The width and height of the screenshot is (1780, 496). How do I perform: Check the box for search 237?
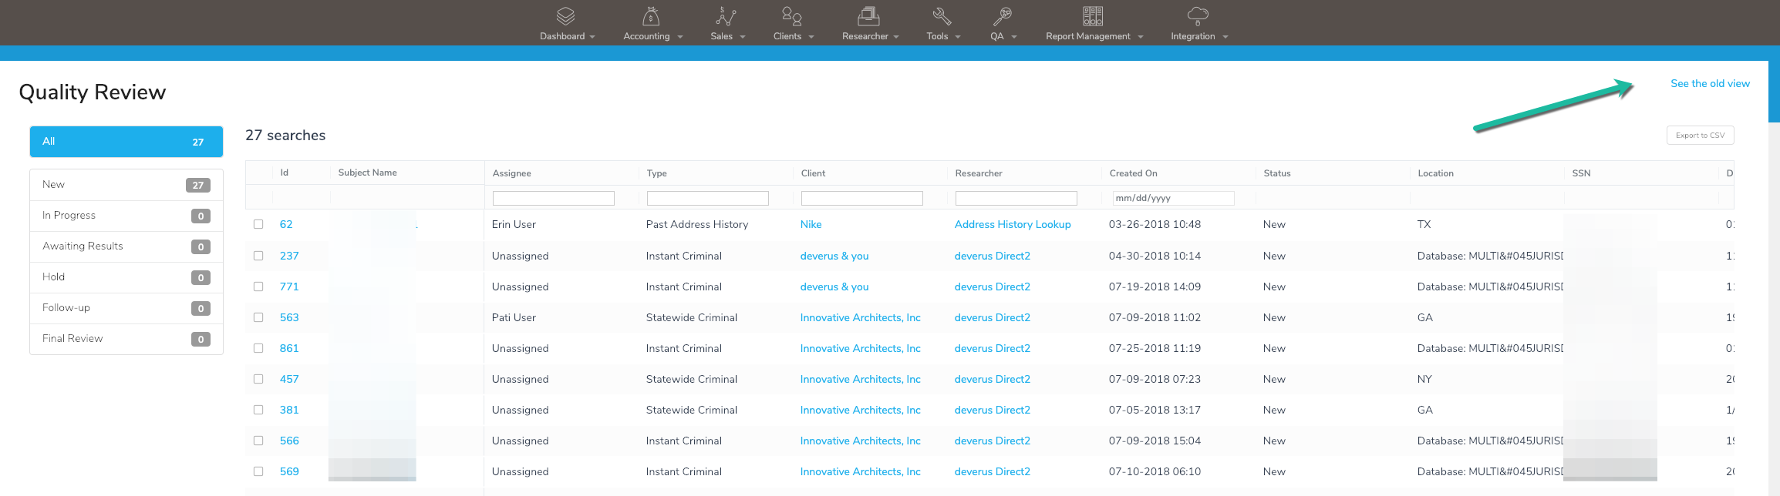pos(258,256)
